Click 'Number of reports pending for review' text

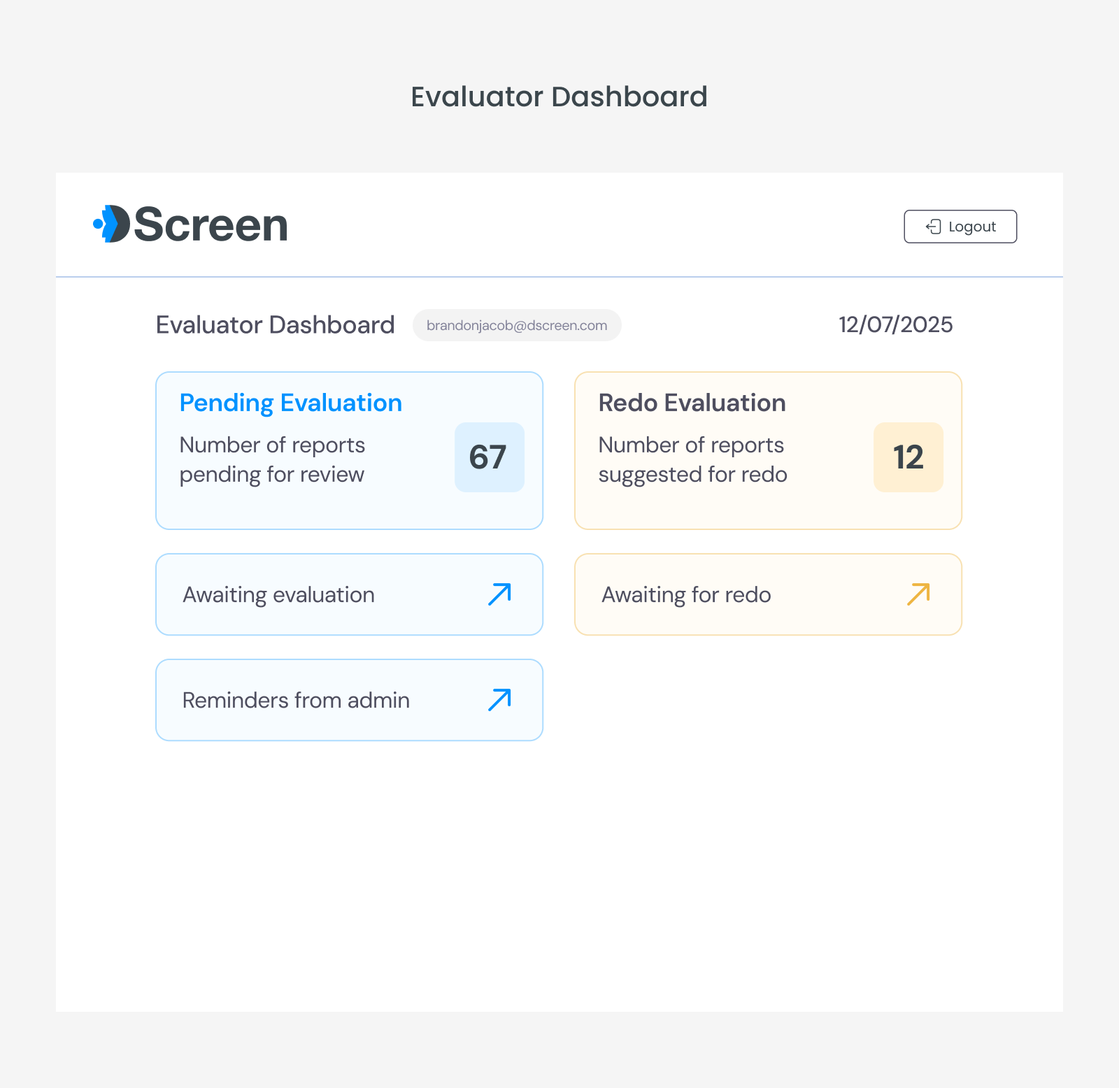point(272,459)
